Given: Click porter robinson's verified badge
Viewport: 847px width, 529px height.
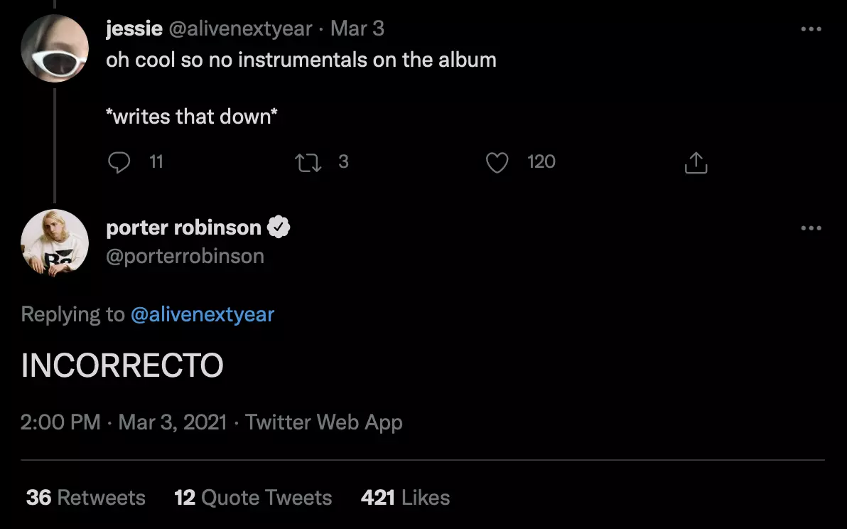Looking at the screenshot, I should pos(279,227).
